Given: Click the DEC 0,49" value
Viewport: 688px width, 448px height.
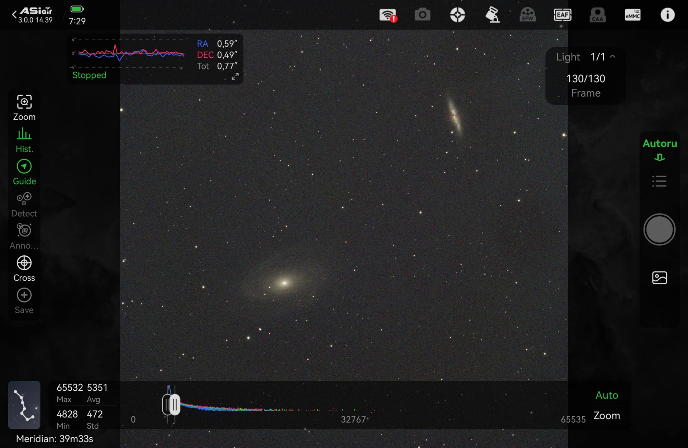Looking at the screenshot, I should tap(217, 55).
